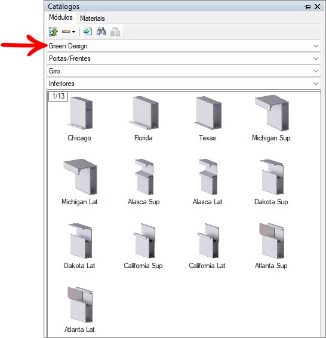Open the Green Design catalog dropdown
The width and height of the screenshot is (326, 338).
pyautogui.click(x=184, y=46)
